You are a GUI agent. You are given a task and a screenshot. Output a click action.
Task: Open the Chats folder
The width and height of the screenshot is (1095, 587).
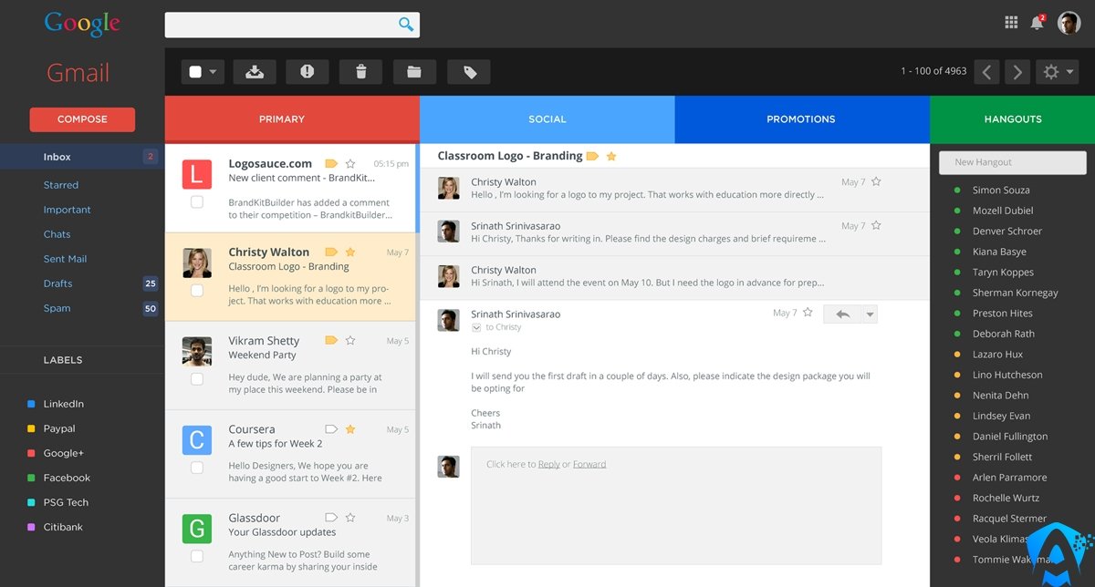[x=57, y=234]
